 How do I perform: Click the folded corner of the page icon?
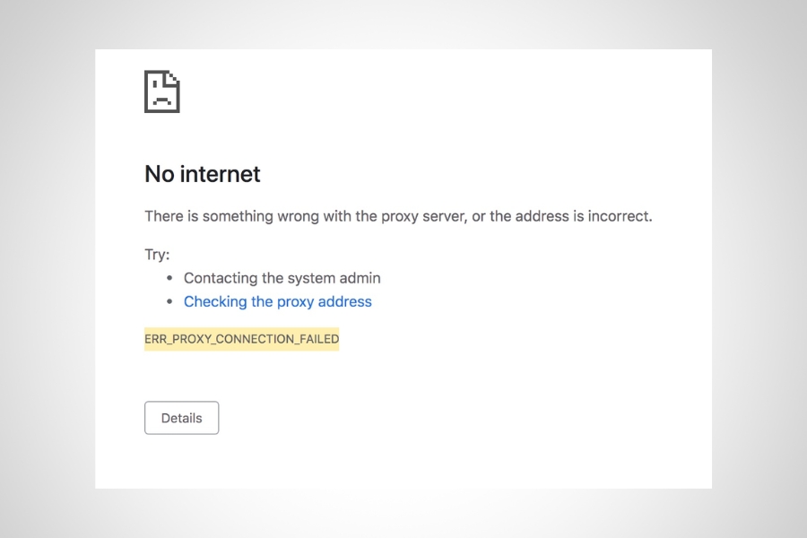click(172, 78)
